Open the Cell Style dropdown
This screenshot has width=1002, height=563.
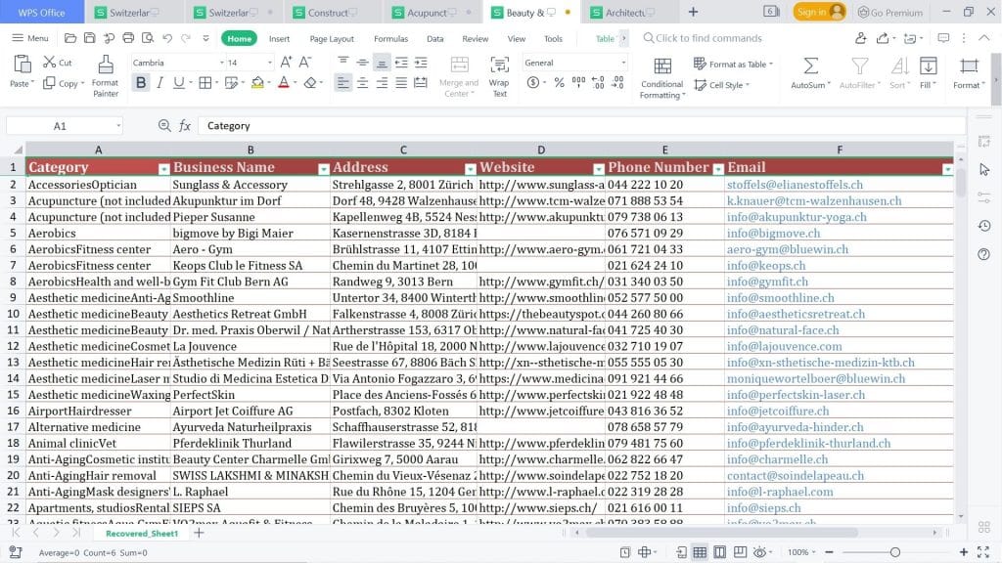point(721,85)
